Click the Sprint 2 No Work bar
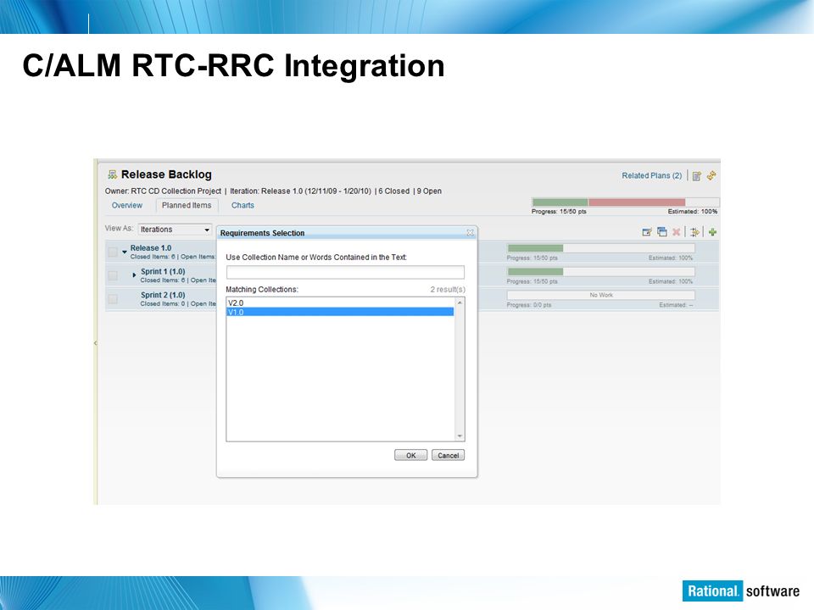Image resolution: width=814 pixels, height=610 pixels. 600,295
